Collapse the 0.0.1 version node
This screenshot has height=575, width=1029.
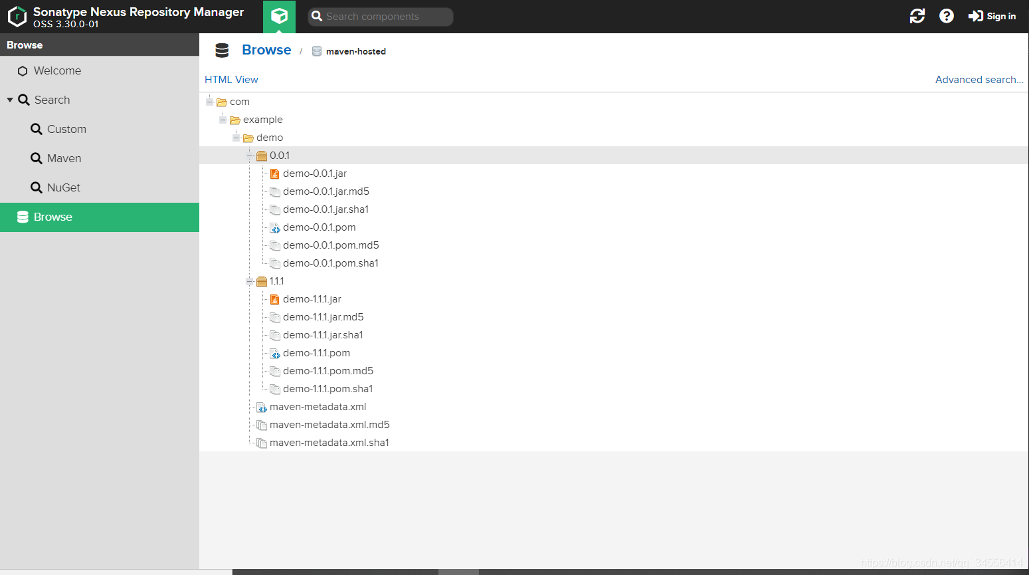250,156
